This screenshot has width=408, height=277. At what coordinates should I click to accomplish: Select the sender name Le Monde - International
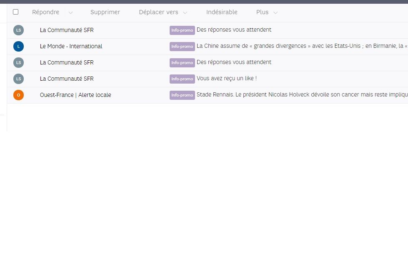[x=71, y=46]
